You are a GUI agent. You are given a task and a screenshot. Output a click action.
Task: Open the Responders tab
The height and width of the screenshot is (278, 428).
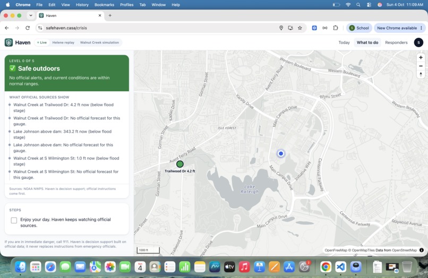tap(396, 42)
